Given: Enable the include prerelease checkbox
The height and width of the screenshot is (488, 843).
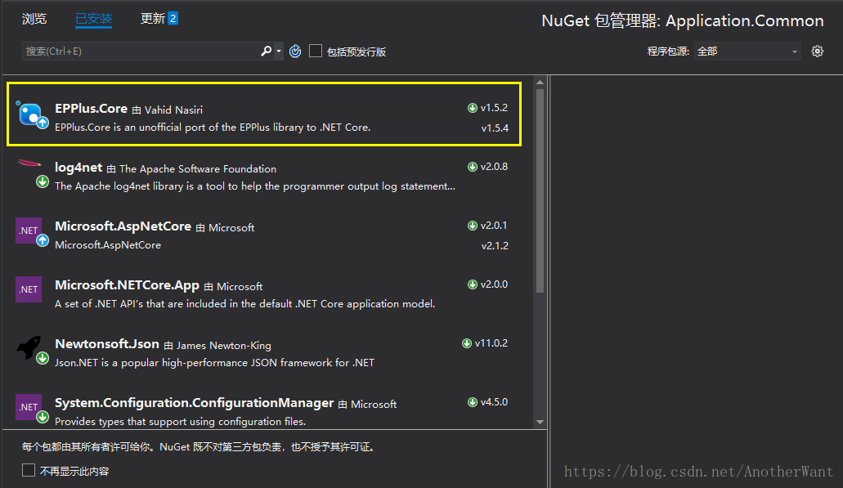Looking at the screenshot, I should pos(316,51).
